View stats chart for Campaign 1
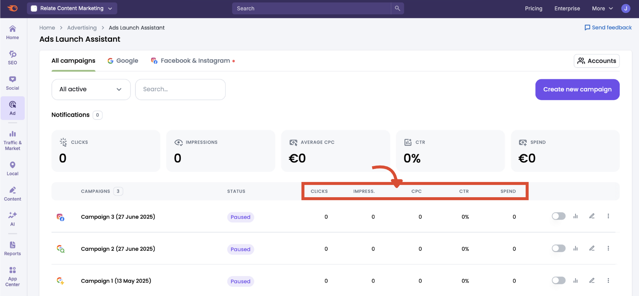The width and height of the screenshot is (639, 296). pos(575,280)
